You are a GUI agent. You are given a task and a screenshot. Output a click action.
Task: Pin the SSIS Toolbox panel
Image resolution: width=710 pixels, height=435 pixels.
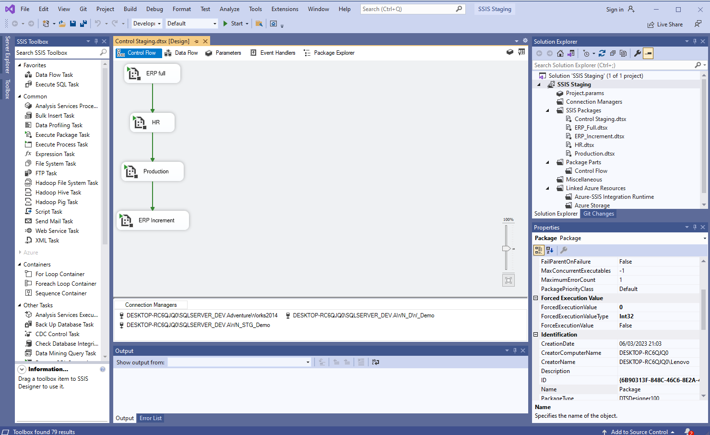(x=96, y=41)
